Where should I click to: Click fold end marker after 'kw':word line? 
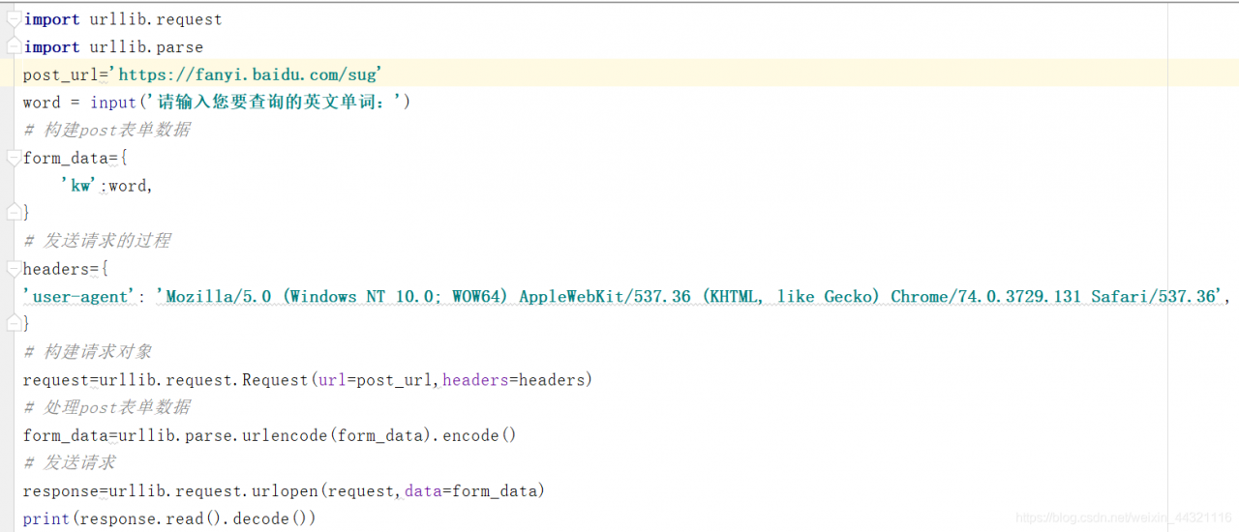tap(13, 213)
